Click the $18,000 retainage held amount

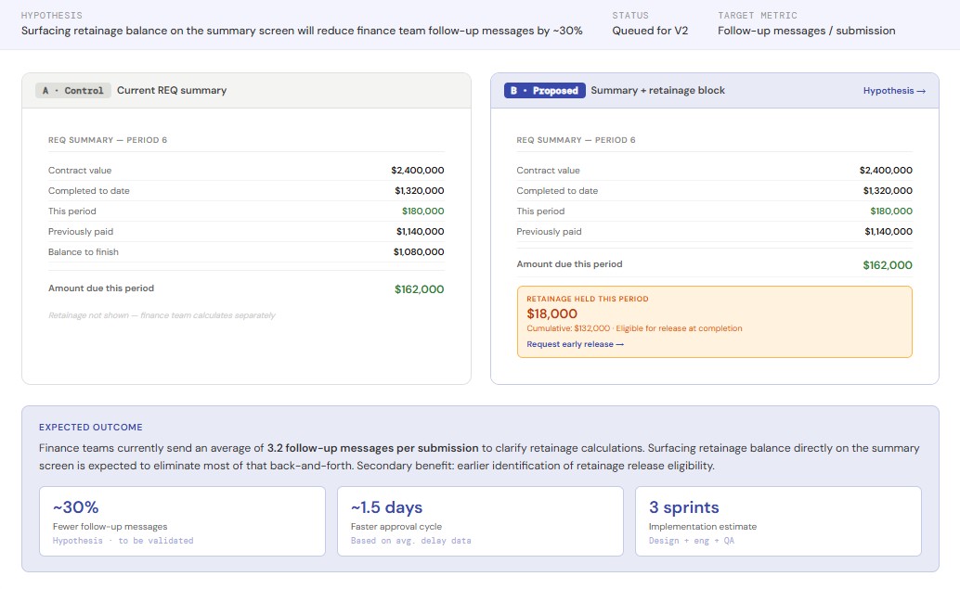coord(551,314)
